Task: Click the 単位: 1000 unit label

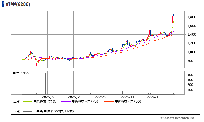Action: [21, 73]
